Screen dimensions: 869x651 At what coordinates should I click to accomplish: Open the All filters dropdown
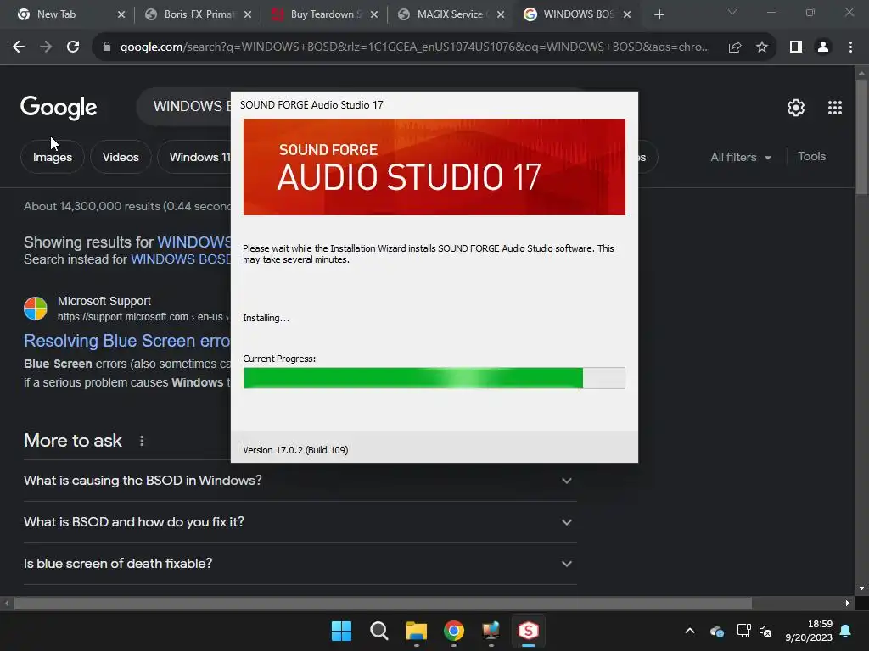coord(740,157)
